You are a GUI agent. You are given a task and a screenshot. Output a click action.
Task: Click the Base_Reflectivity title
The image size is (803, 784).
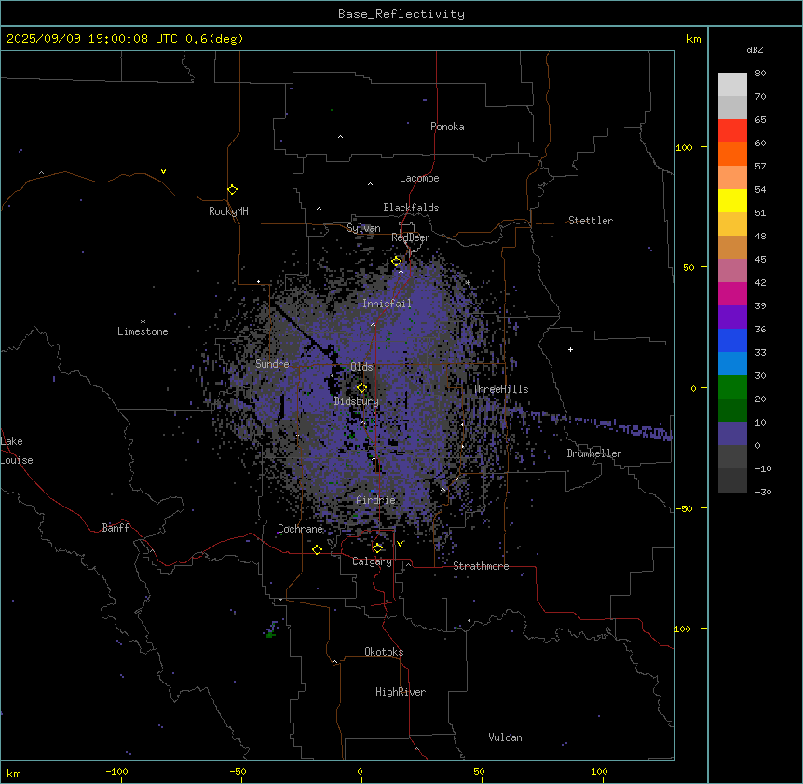[x=401, y=14]
